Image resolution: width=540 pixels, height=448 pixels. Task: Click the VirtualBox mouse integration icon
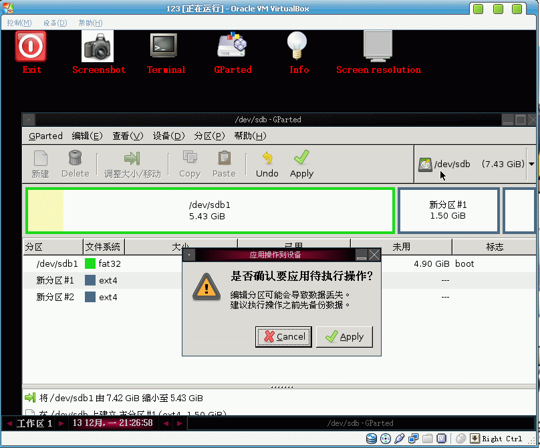(x=460, y=439)
